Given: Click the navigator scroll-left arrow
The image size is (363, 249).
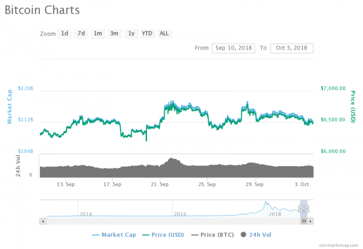Looking at the screenshot, I should [x=43, y=221].
